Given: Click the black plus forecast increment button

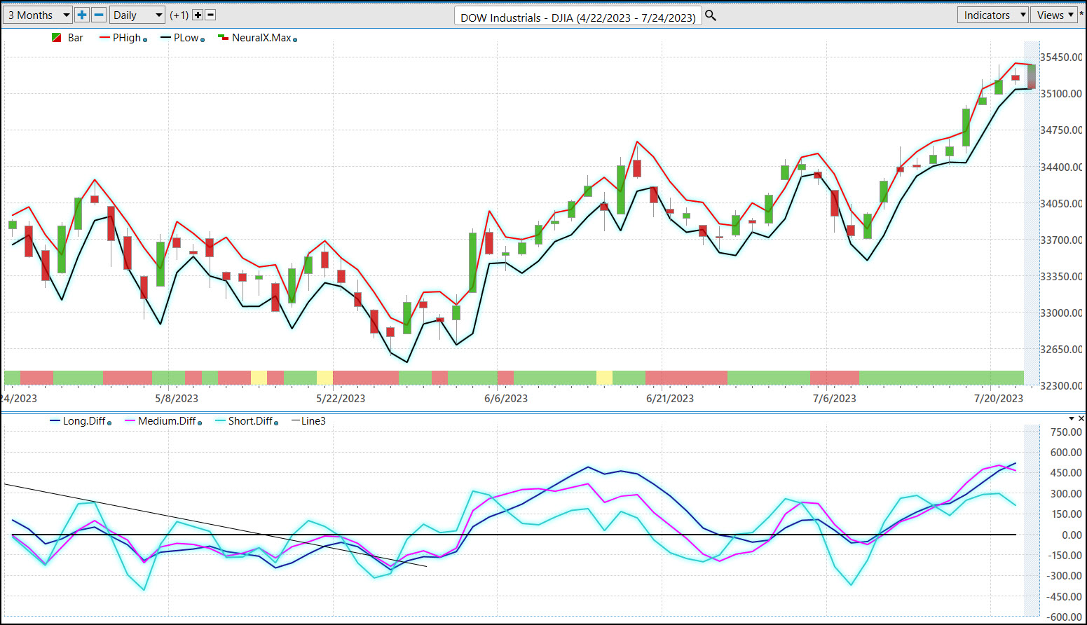Looking at the screenshot, I should [x=198, y=15].
